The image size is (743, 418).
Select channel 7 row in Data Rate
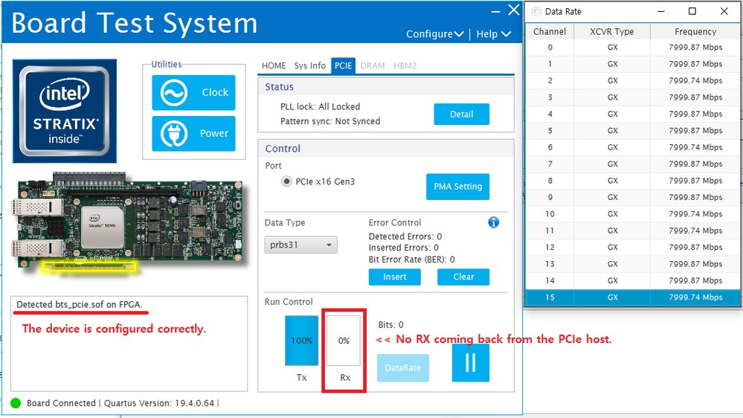(x=633, y=164)
